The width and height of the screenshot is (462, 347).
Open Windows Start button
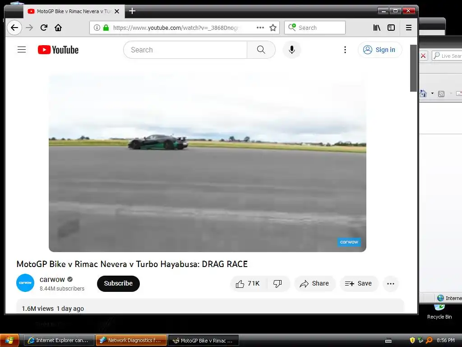click(x=9, y=340)
